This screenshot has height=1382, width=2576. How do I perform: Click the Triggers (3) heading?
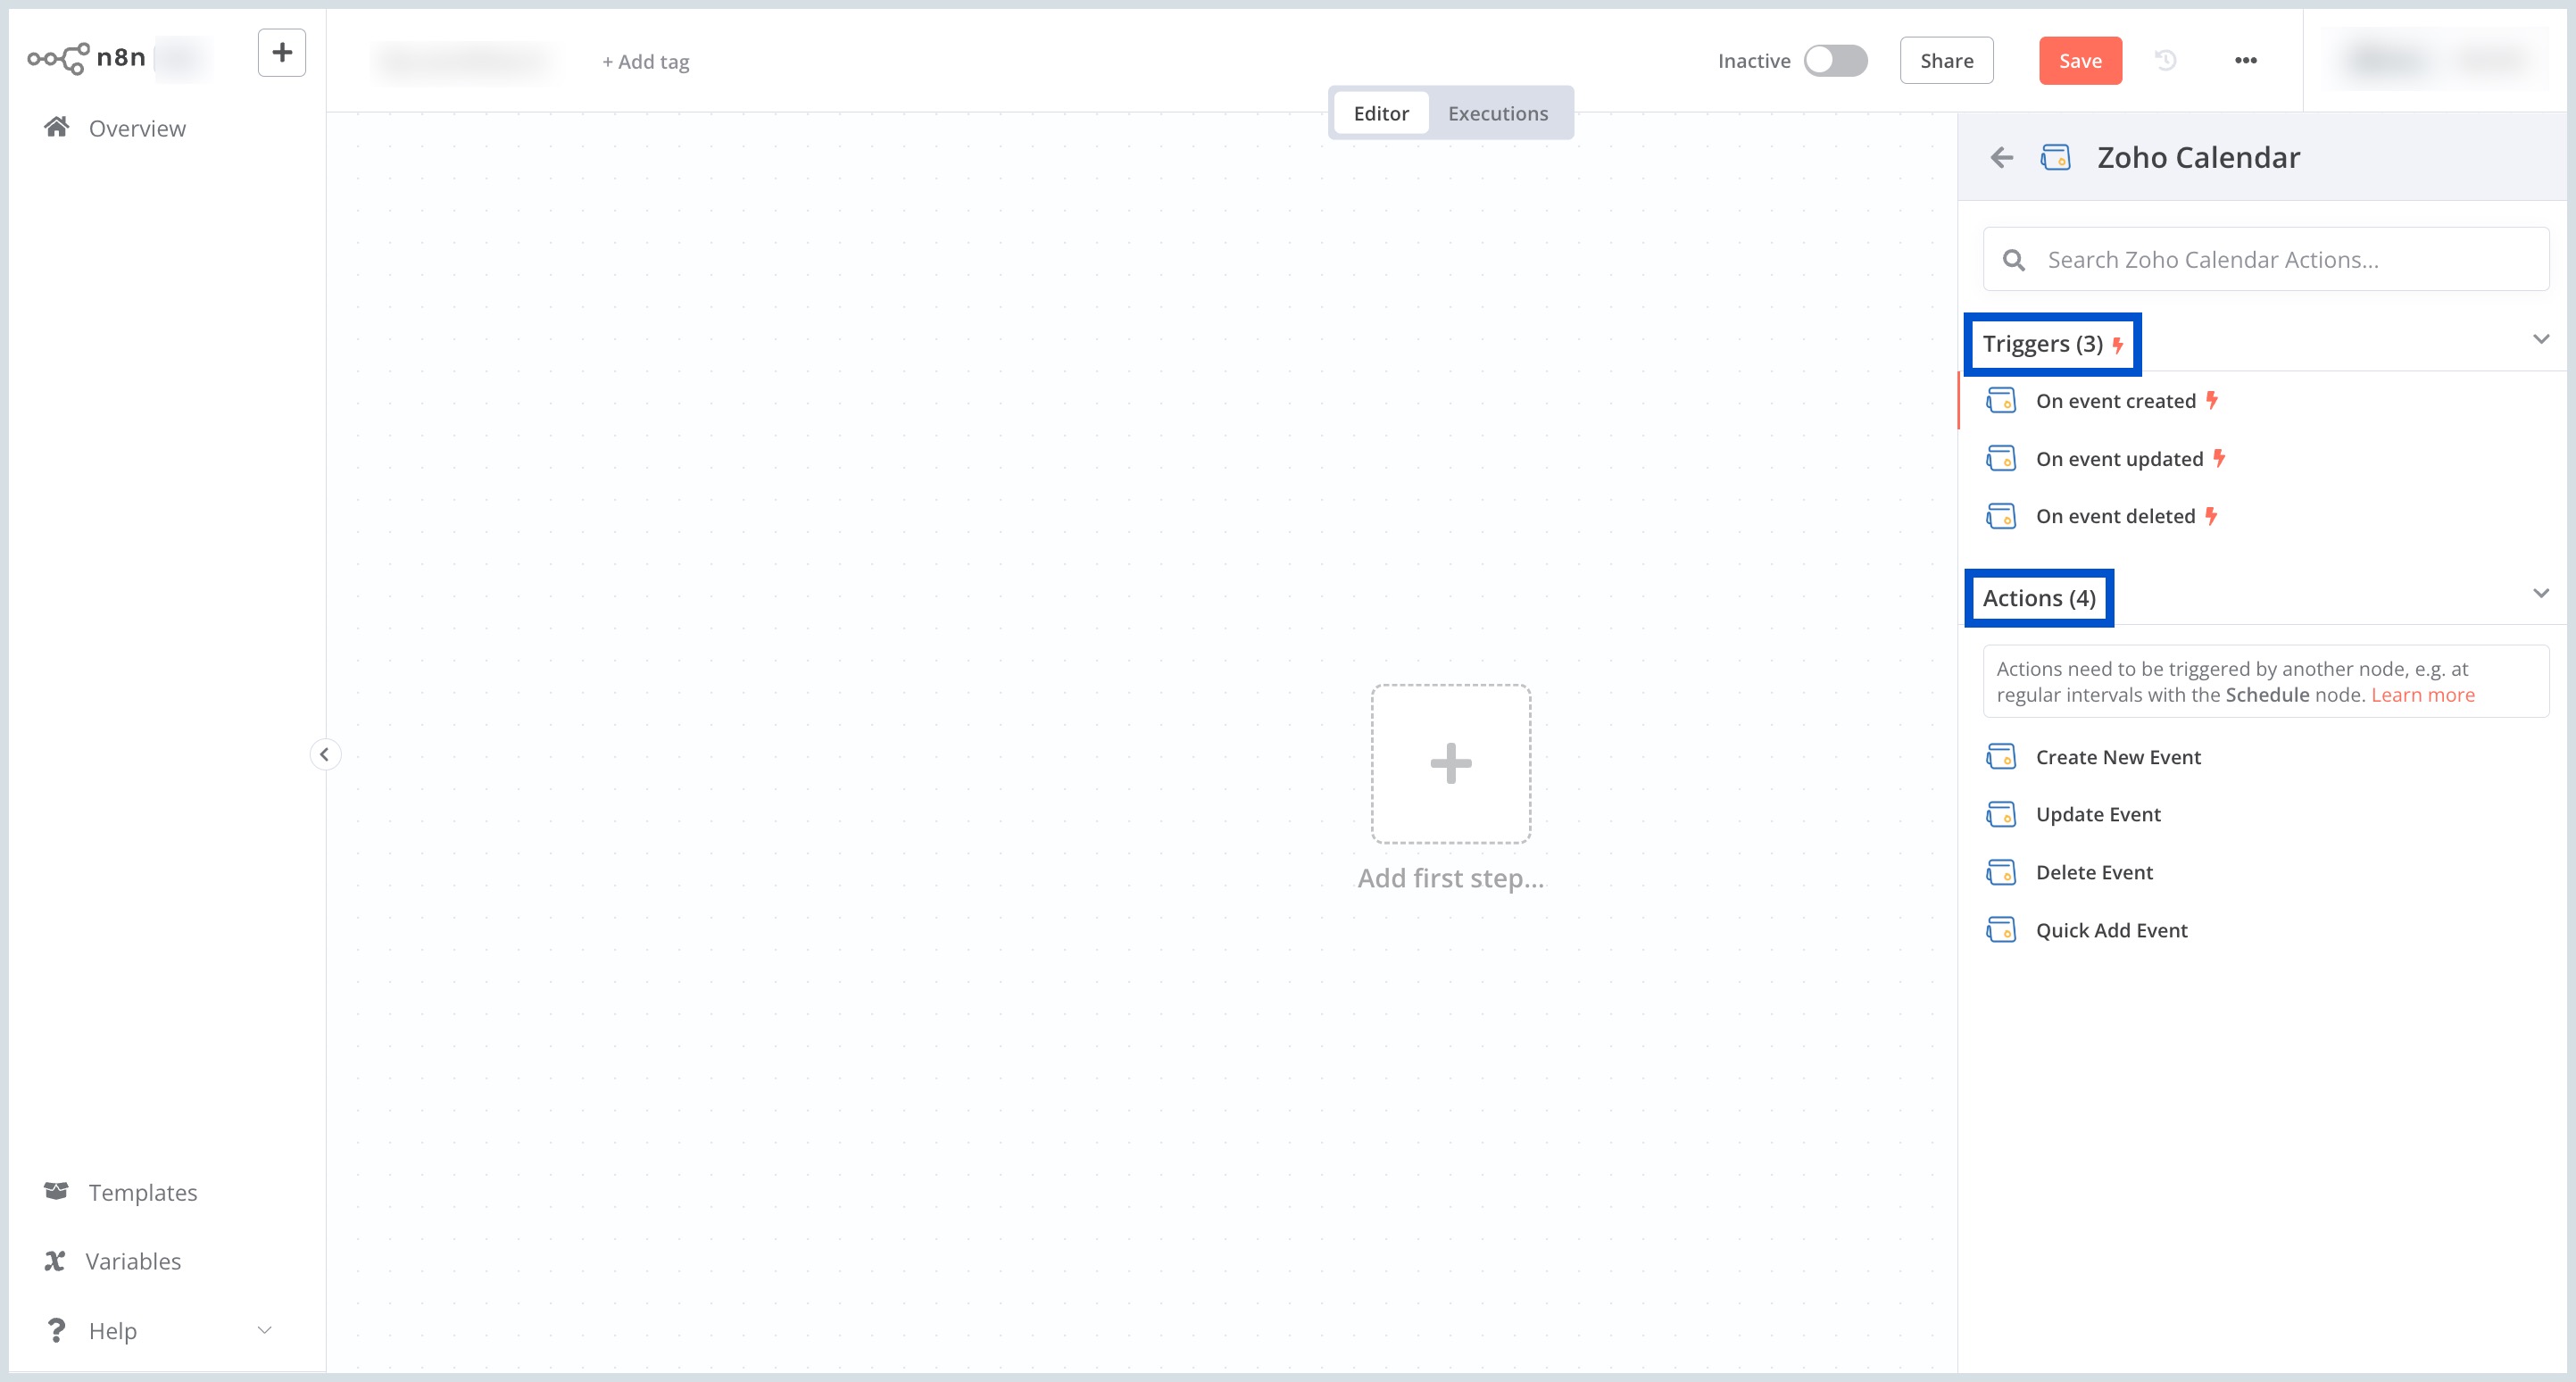(x=2042, y=344)
